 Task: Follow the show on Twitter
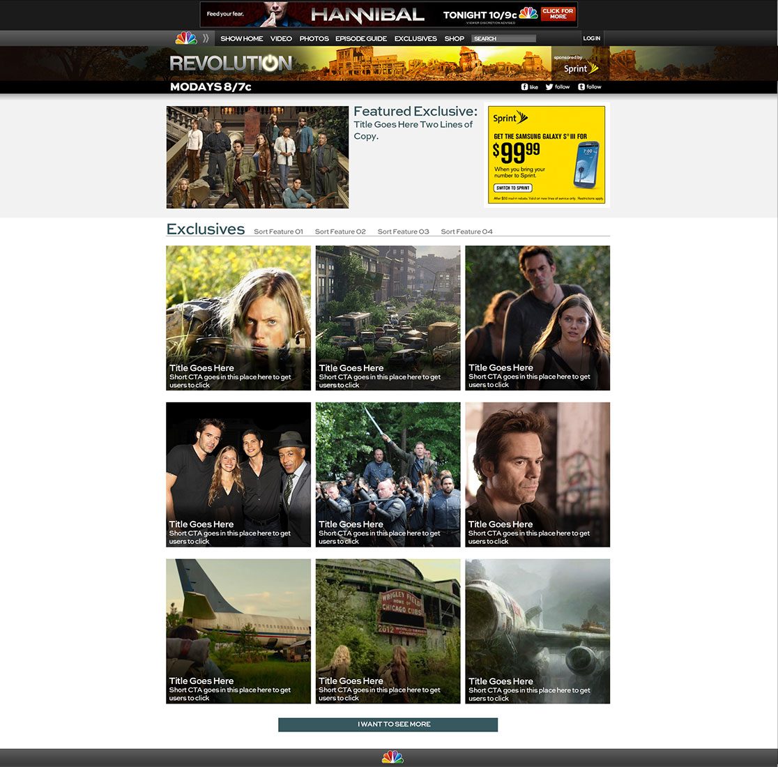click(x=557, y=87)
